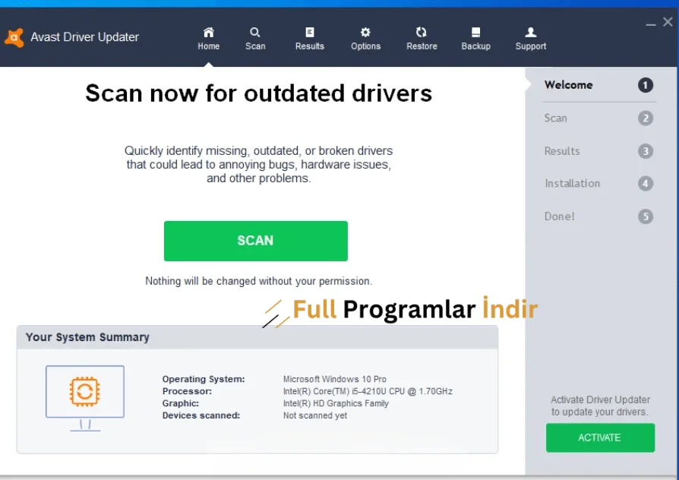Click the step 5 number badge

tap(646, 216)
